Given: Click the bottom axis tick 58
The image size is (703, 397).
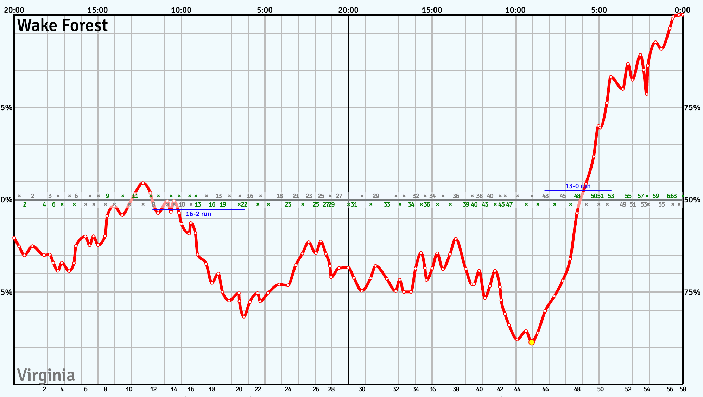Looking at the screenshot, I should pos(683,389).
